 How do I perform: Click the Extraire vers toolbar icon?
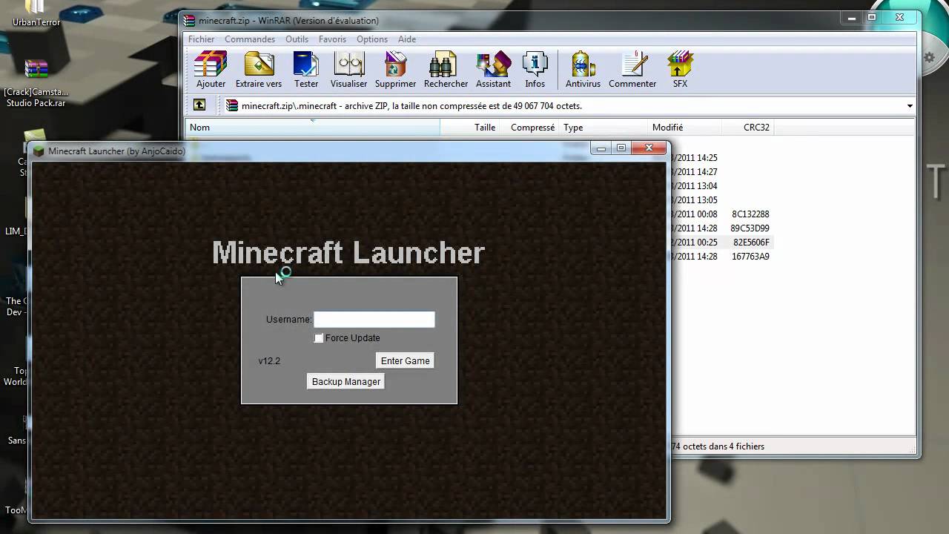[259, 70]
